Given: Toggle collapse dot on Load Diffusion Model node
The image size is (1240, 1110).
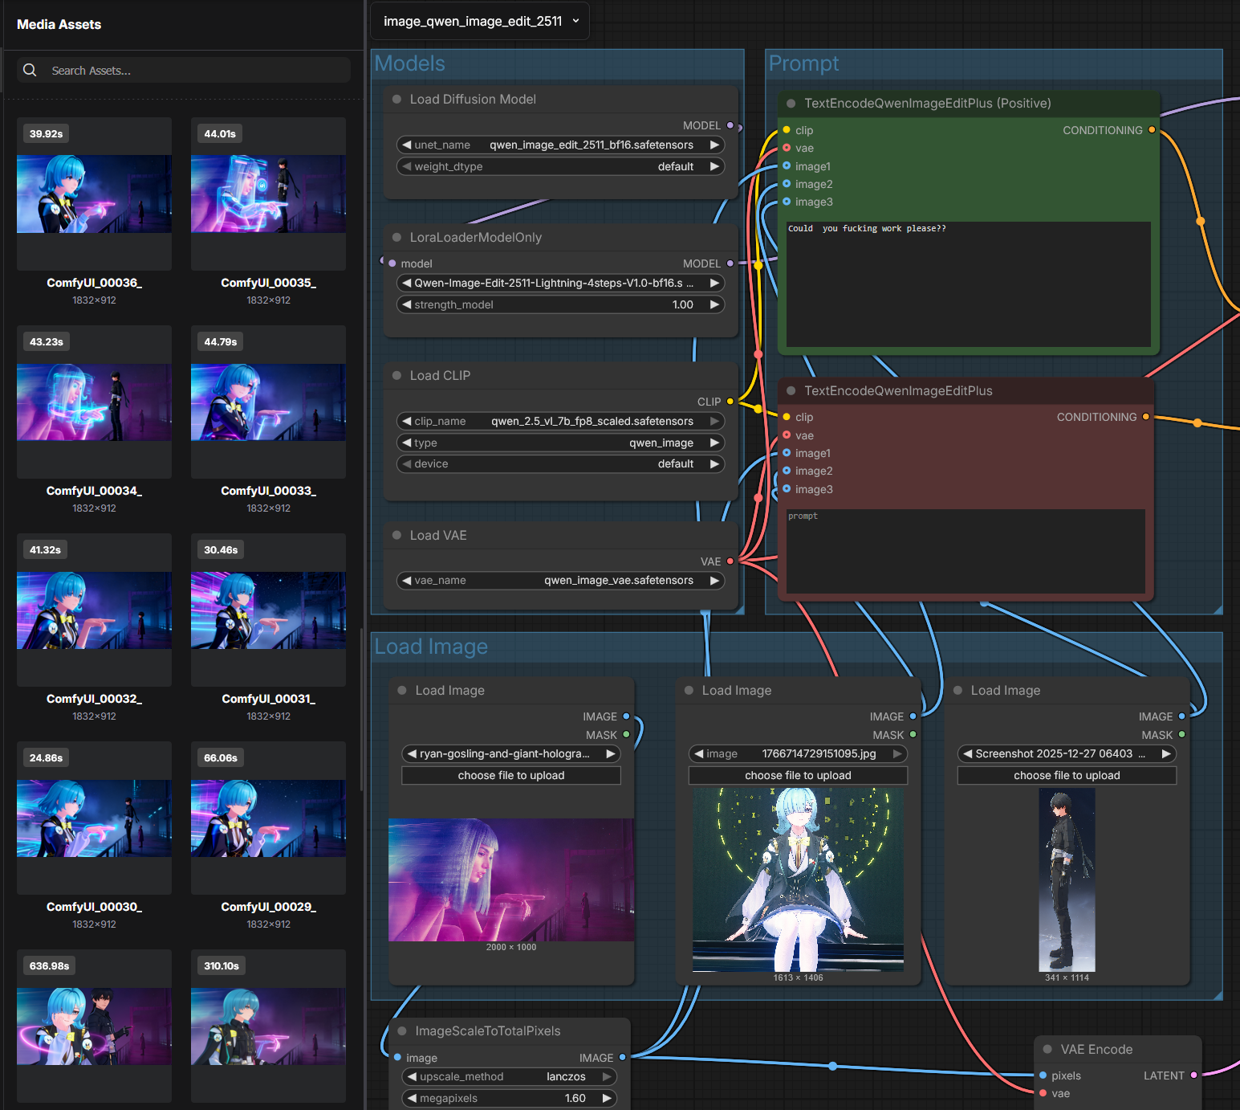Looking at the screenshot, I should click(396, 100).
